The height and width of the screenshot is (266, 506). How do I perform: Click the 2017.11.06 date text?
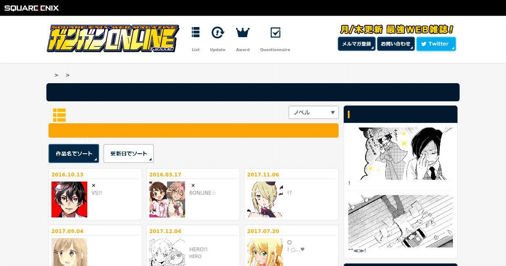[x=263, y=175]
